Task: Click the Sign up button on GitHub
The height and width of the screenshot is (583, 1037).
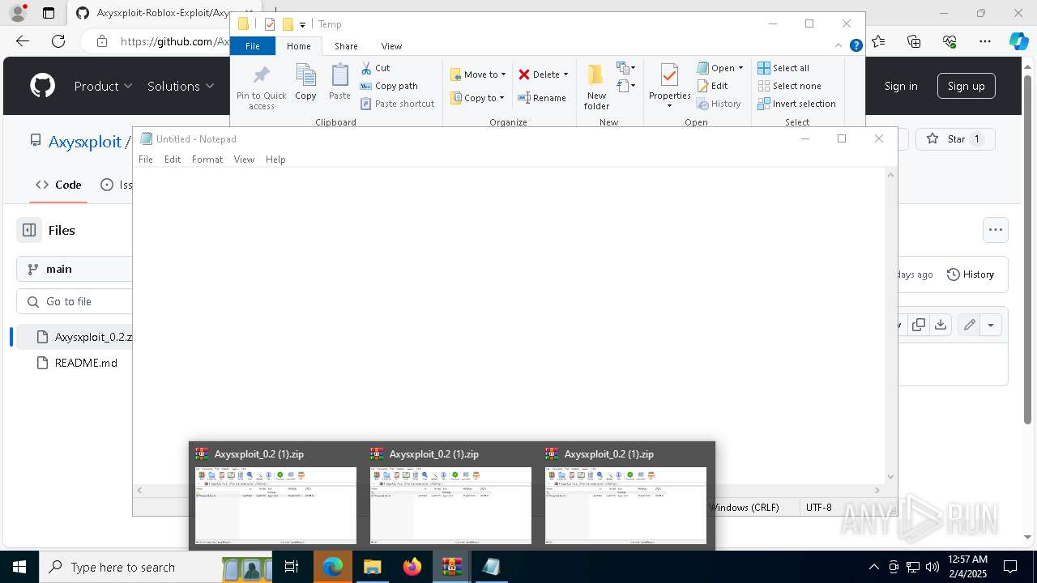Action: pyautogui.click(x=966, y=86)
